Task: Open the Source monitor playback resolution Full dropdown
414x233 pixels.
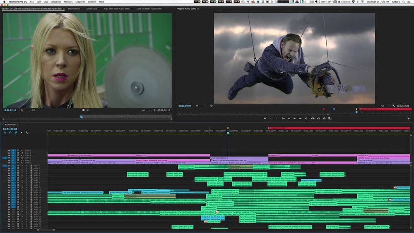Action: tap(146, 110)
